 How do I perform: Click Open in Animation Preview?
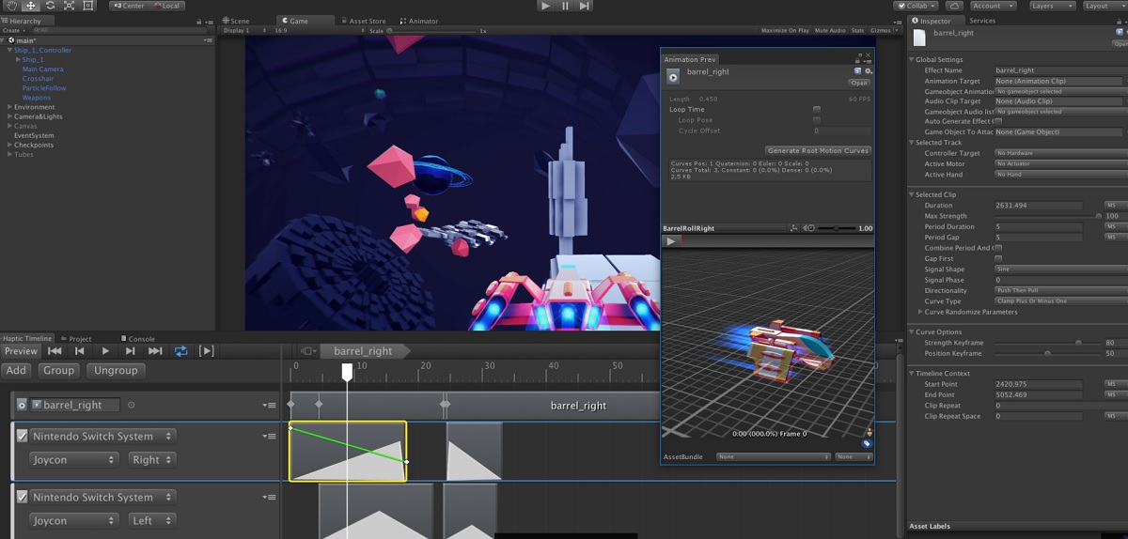(x=859, y=83)
